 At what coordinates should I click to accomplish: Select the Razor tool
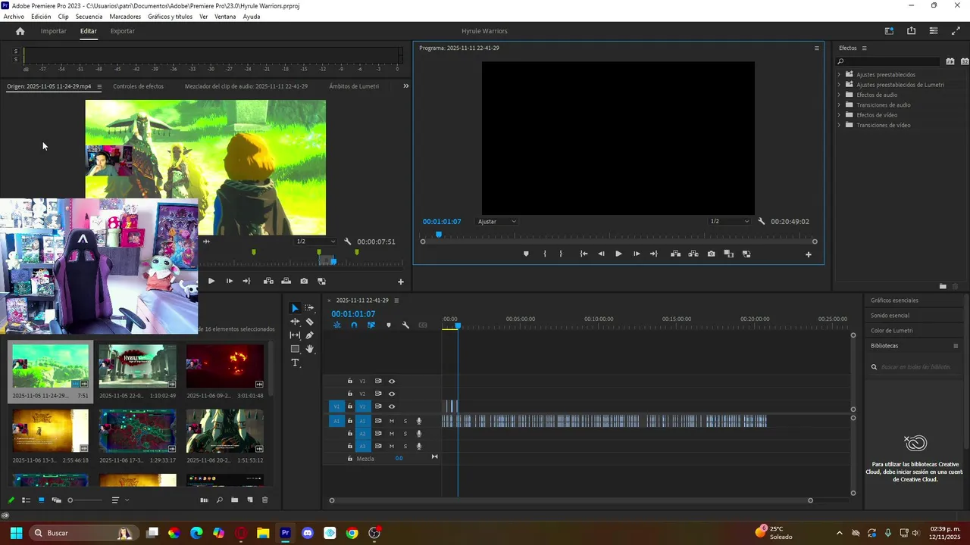(x=309, y=322)
